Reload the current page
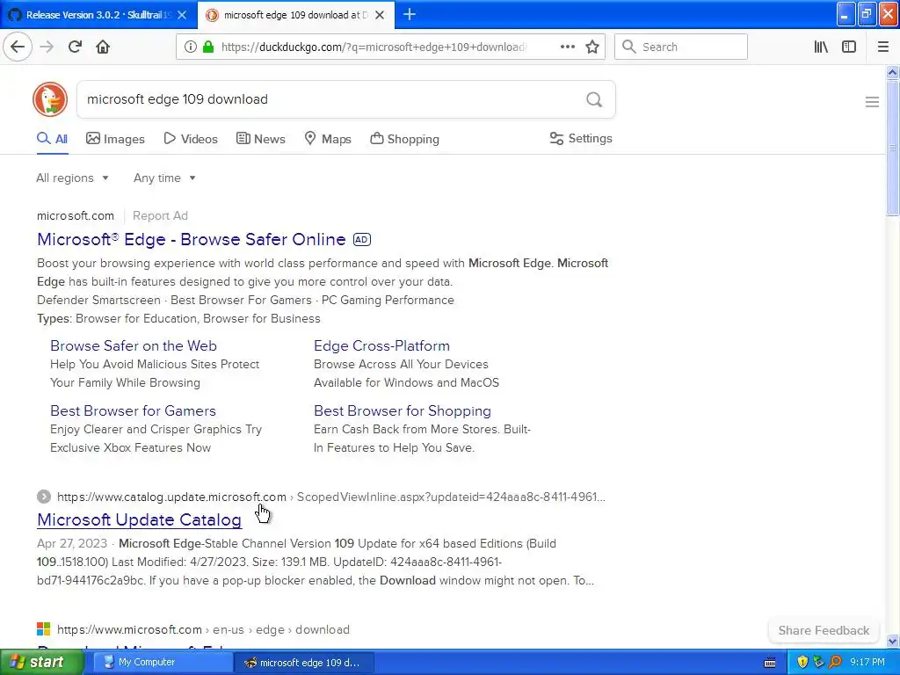900x675 pixels. (75, 47)
